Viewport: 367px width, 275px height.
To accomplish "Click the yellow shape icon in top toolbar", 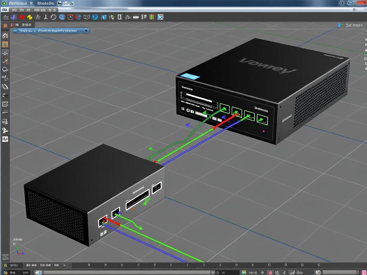I will click(30, 17).
